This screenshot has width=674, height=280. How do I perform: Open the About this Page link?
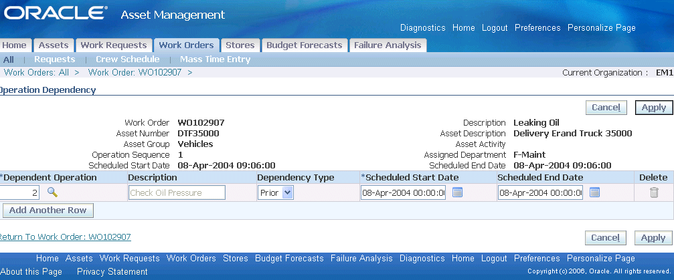click(x=31, y=272)
